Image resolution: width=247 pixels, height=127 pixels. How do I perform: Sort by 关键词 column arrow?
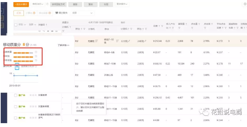point(46,25)
